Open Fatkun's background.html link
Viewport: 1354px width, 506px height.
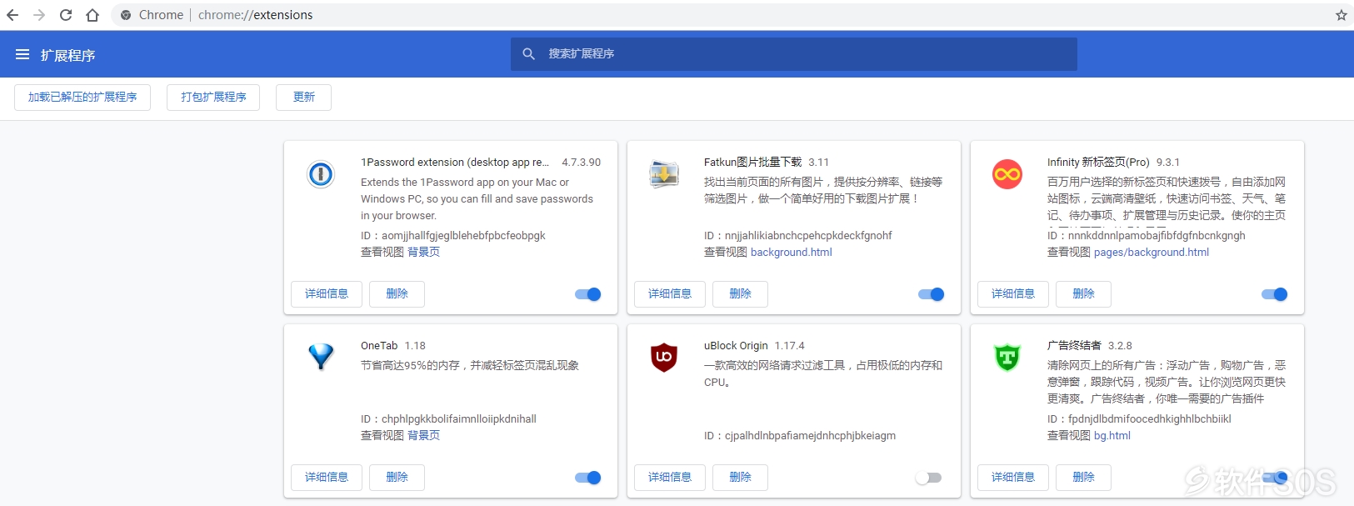792,253
